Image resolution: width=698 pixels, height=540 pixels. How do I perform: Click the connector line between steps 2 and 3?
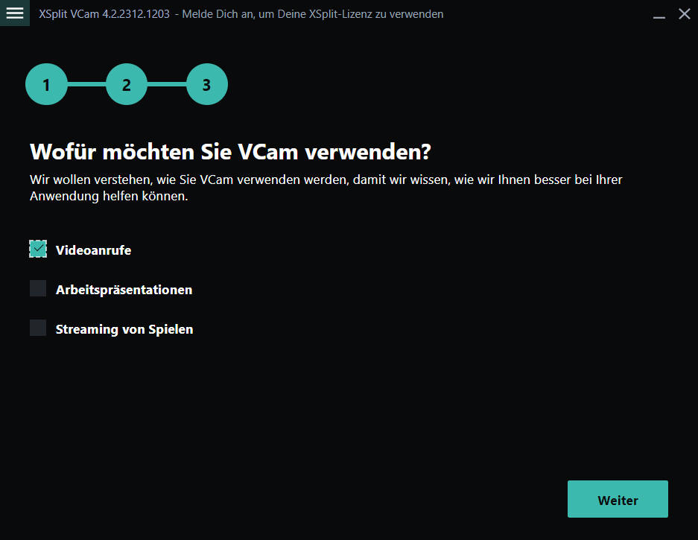pos(167,84)
